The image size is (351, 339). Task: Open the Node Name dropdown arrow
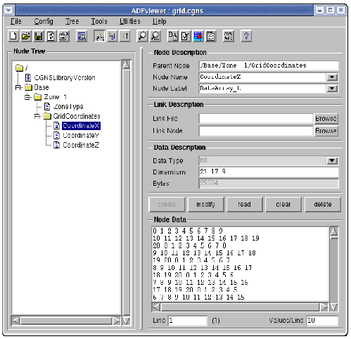click(x=332, y=77)
